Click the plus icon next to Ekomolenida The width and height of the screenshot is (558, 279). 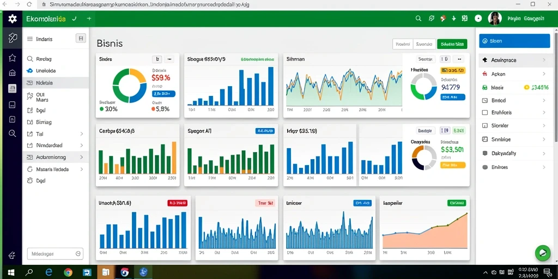89,19
